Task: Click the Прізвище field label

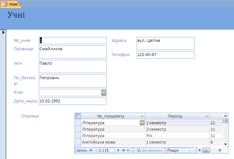Action: pyautogui.click(x=23, y=49)
